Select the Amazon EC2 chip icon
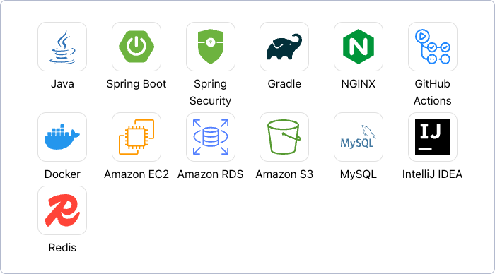495x274 pixels. pyautogui.click(x=136, y=137)
